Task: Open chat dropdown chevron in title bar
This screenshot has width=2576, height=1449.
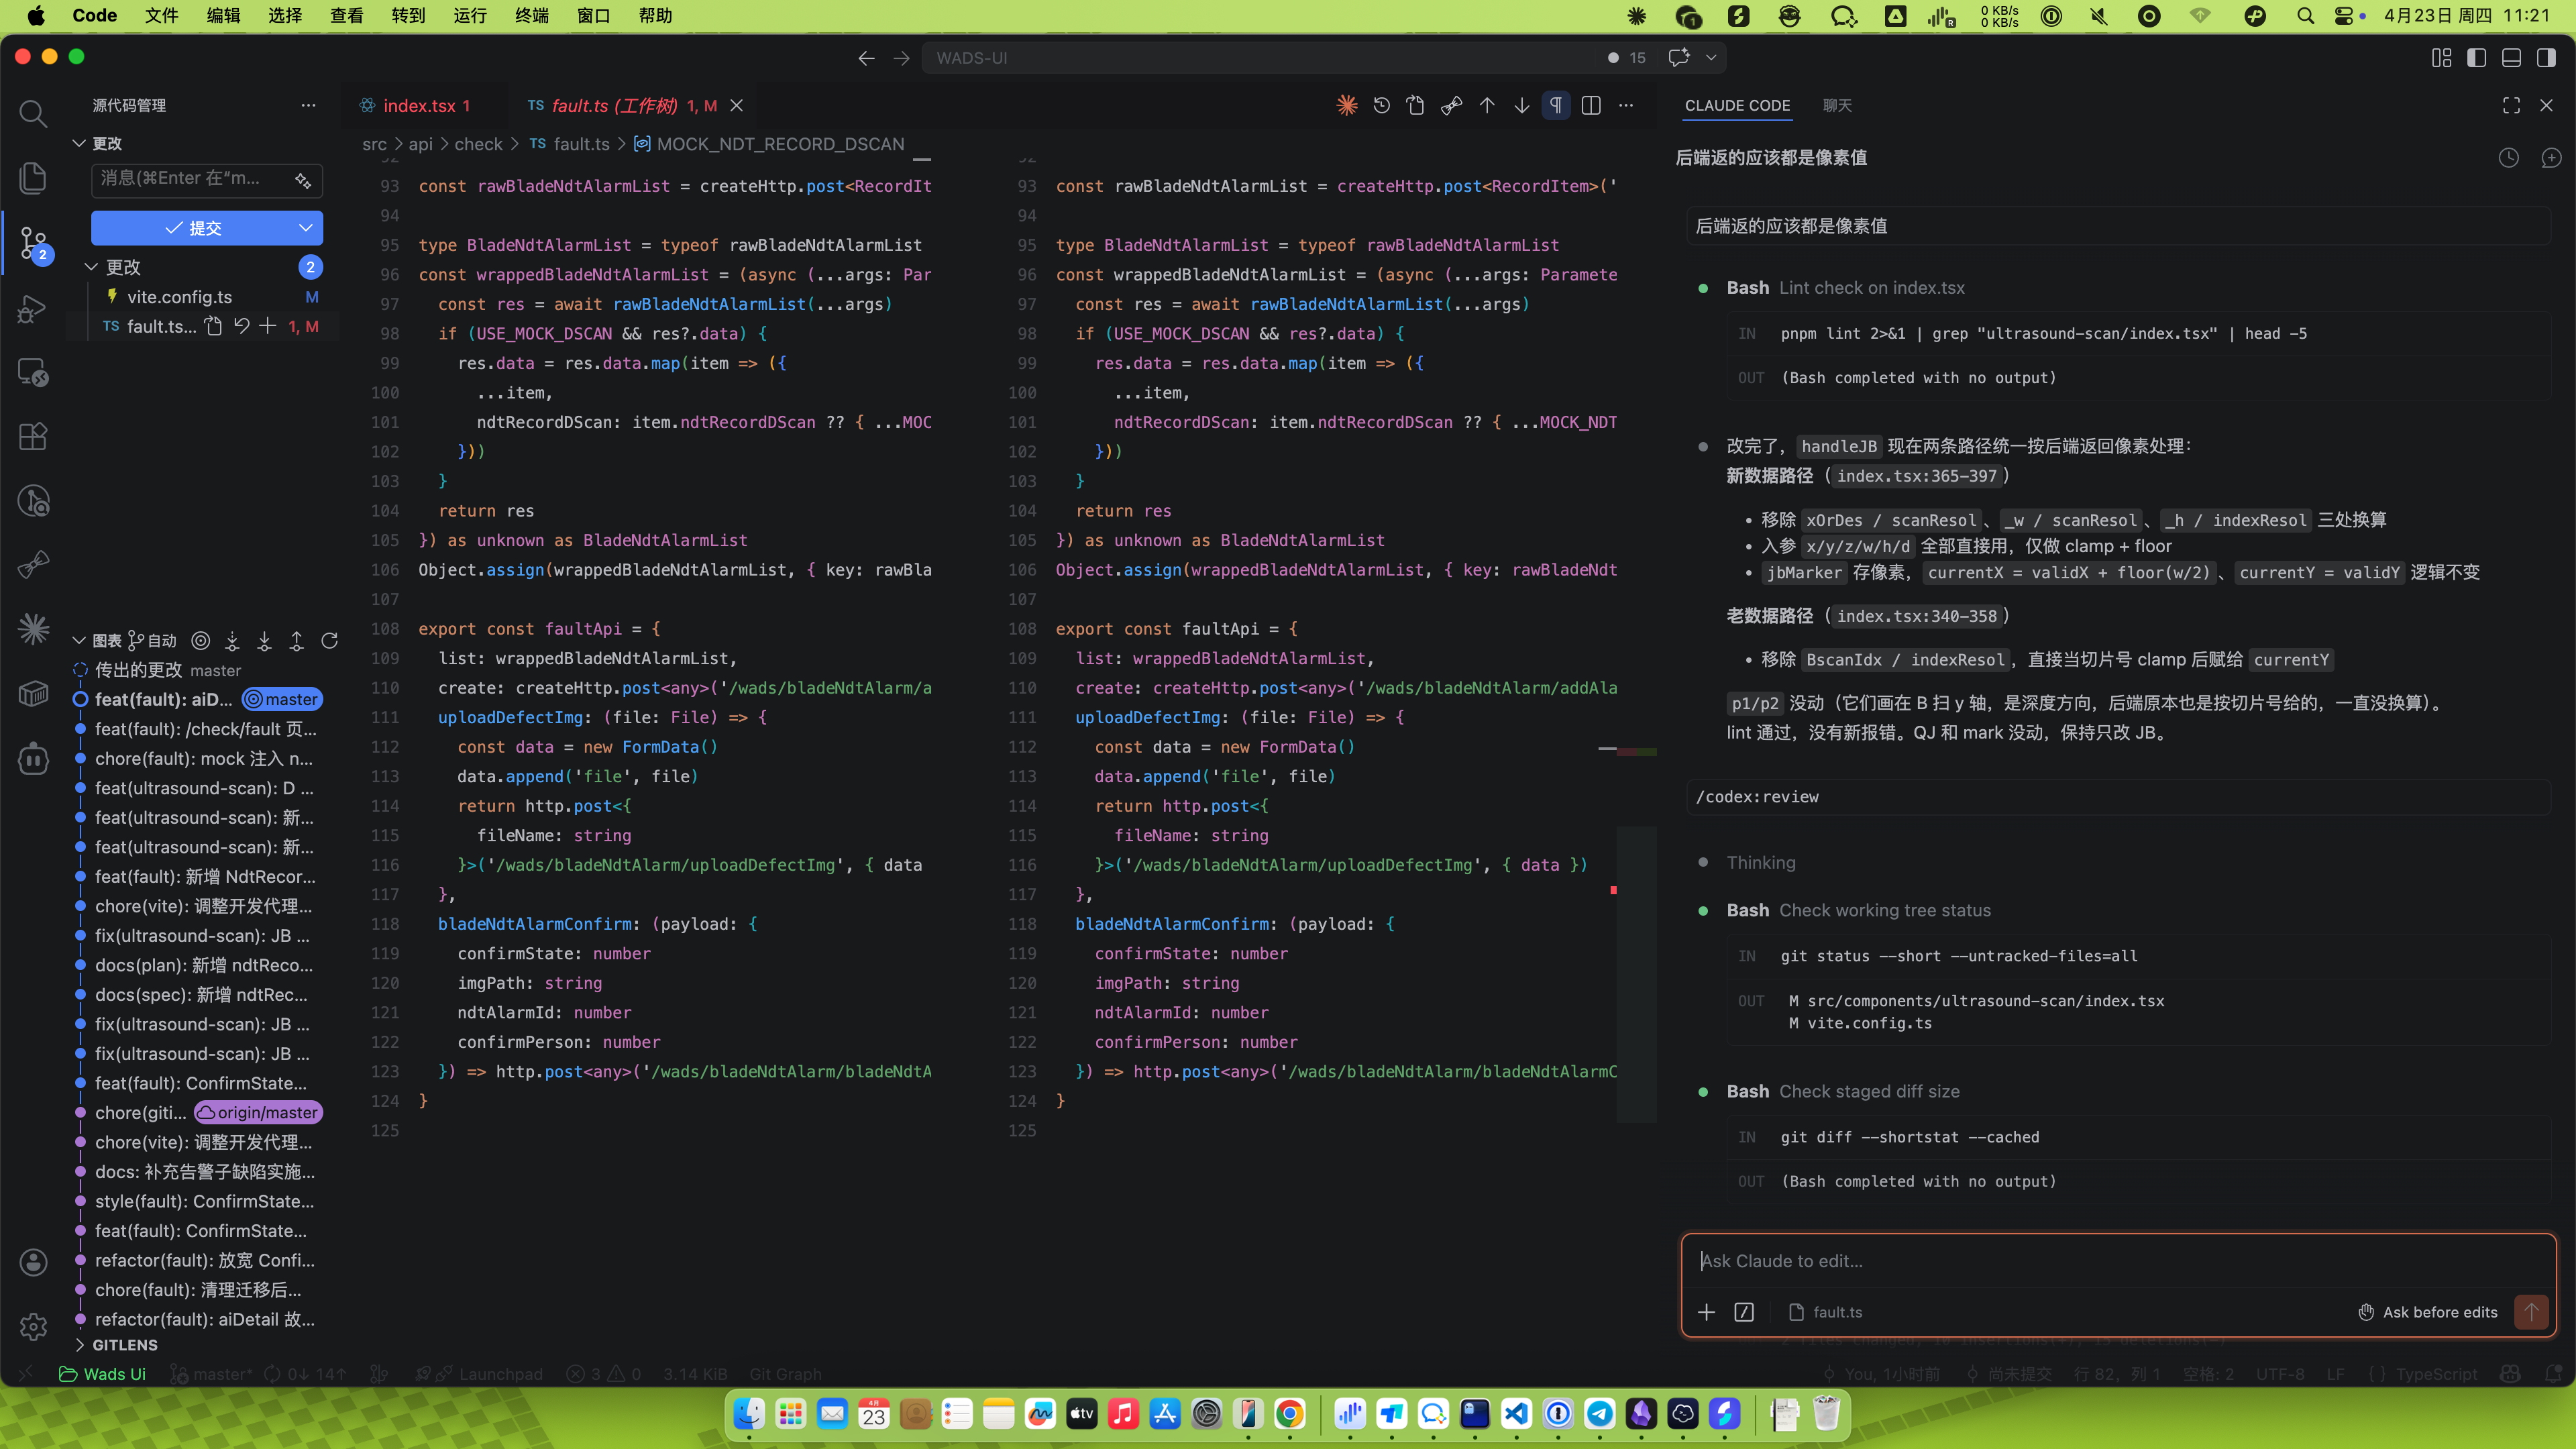Action: tap(1711, 58)
